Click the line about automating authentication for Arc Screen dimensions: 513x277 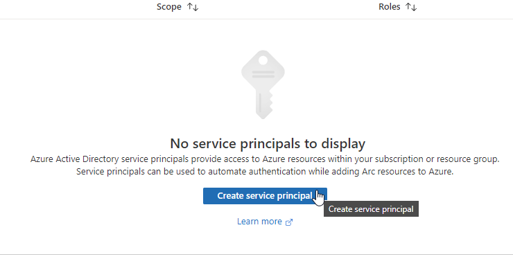265,172
